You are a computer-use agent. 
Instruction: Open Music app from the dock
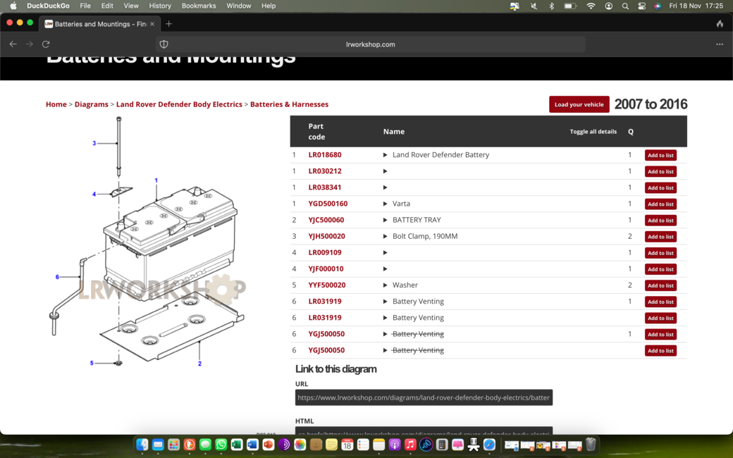pyautogui.click(x=410, y=445)
